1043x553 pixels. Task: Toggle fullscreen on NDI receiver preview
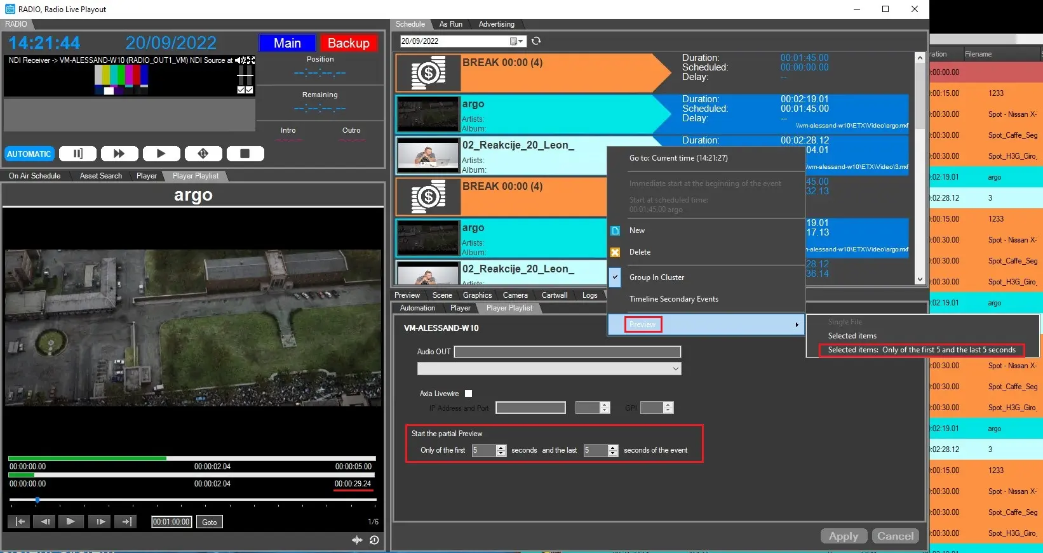coord(251,60)
